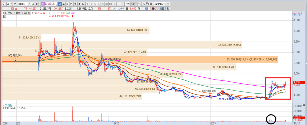Screen dimensions: 307x125
Task: Click the 평 button
Action: click(168, 8)
